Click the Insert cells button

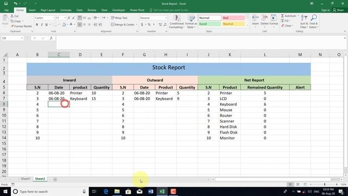(x=256, y=20)
